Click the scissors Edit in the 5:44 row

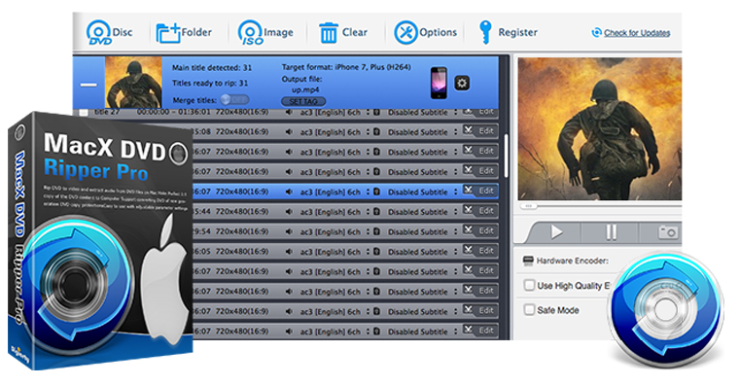point(479,211)
